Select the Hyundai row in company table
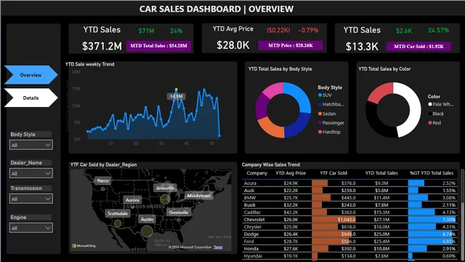Screen dimensions: 465x262 (x=349, y=255)
